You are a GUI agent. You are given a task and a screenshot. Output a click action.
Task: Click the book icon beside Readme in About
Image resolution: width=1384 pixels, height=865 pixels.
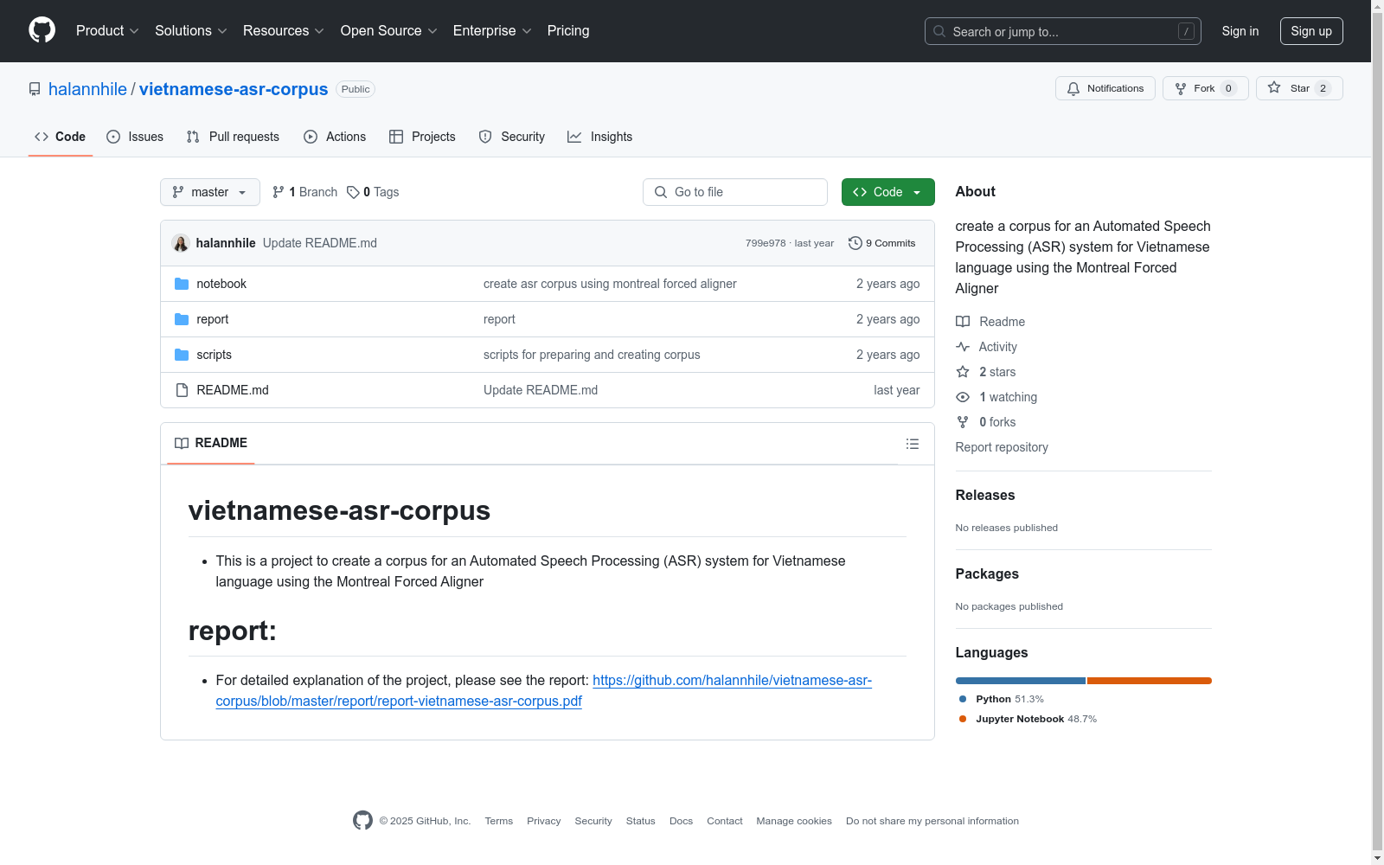coord(963,322)
